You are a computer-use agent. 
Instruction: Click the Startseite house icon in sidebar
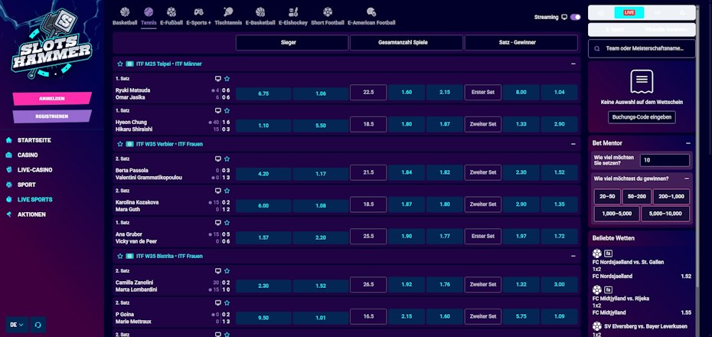coord(9,140)
